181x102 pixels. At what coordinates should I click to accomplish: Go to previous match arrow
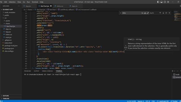point(160,13)
